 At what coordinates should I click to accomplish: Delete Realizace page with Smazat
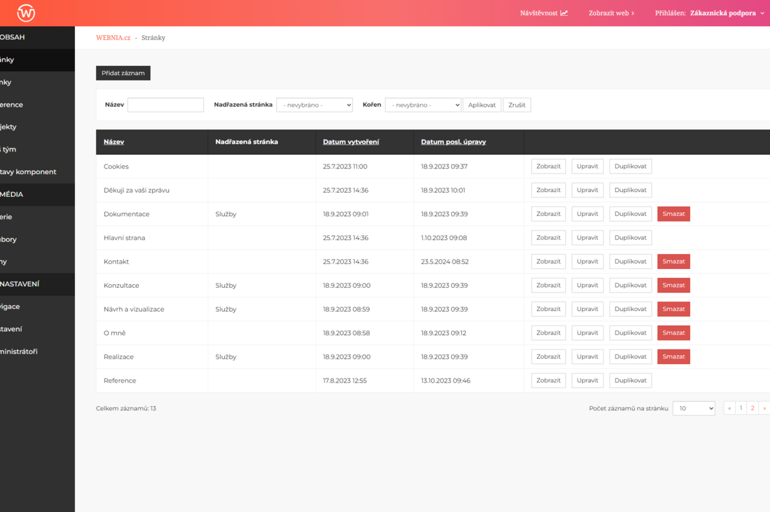[673, 356]
